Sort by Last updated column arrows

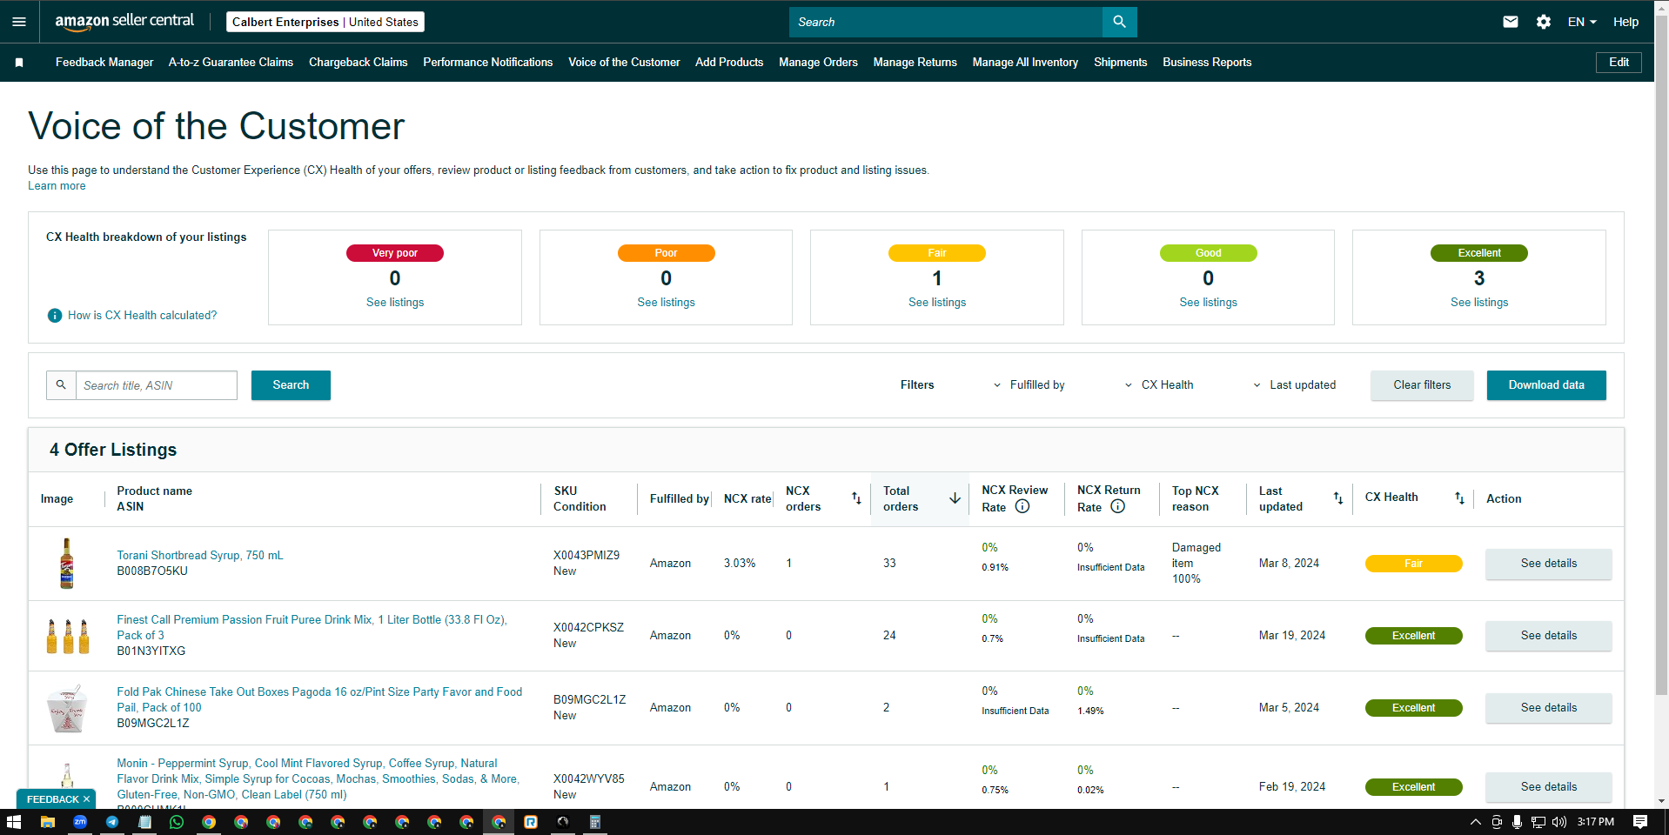click(x=1338, y=498)
